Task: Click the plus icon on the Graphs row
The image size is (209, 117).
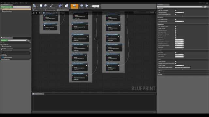Action: point(30,43)
